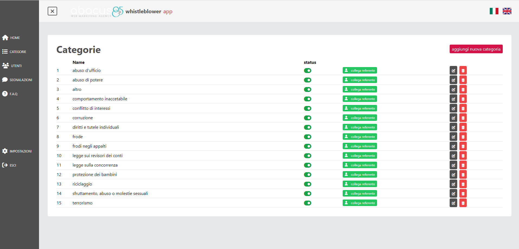
Task: Click collega referente for frodi negli appalti
Action: point(360,146)
